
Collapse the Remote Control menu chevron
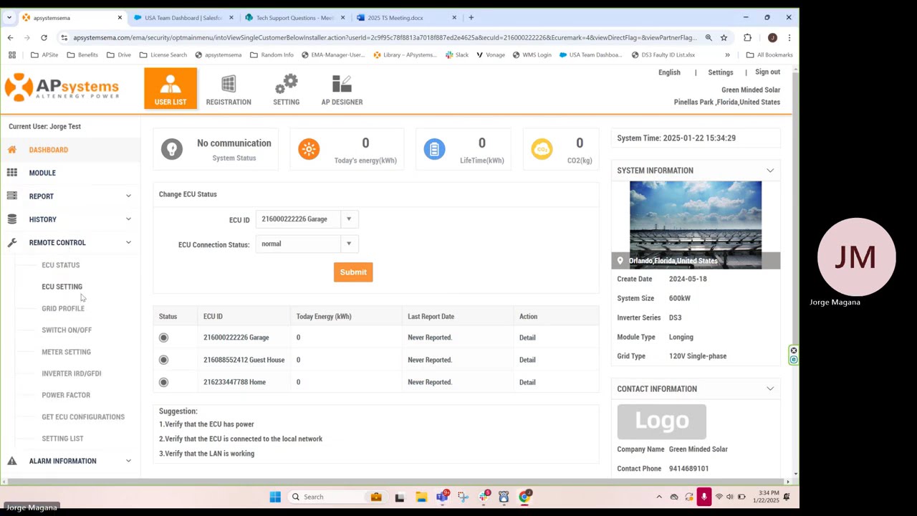(x=128, y=242)
